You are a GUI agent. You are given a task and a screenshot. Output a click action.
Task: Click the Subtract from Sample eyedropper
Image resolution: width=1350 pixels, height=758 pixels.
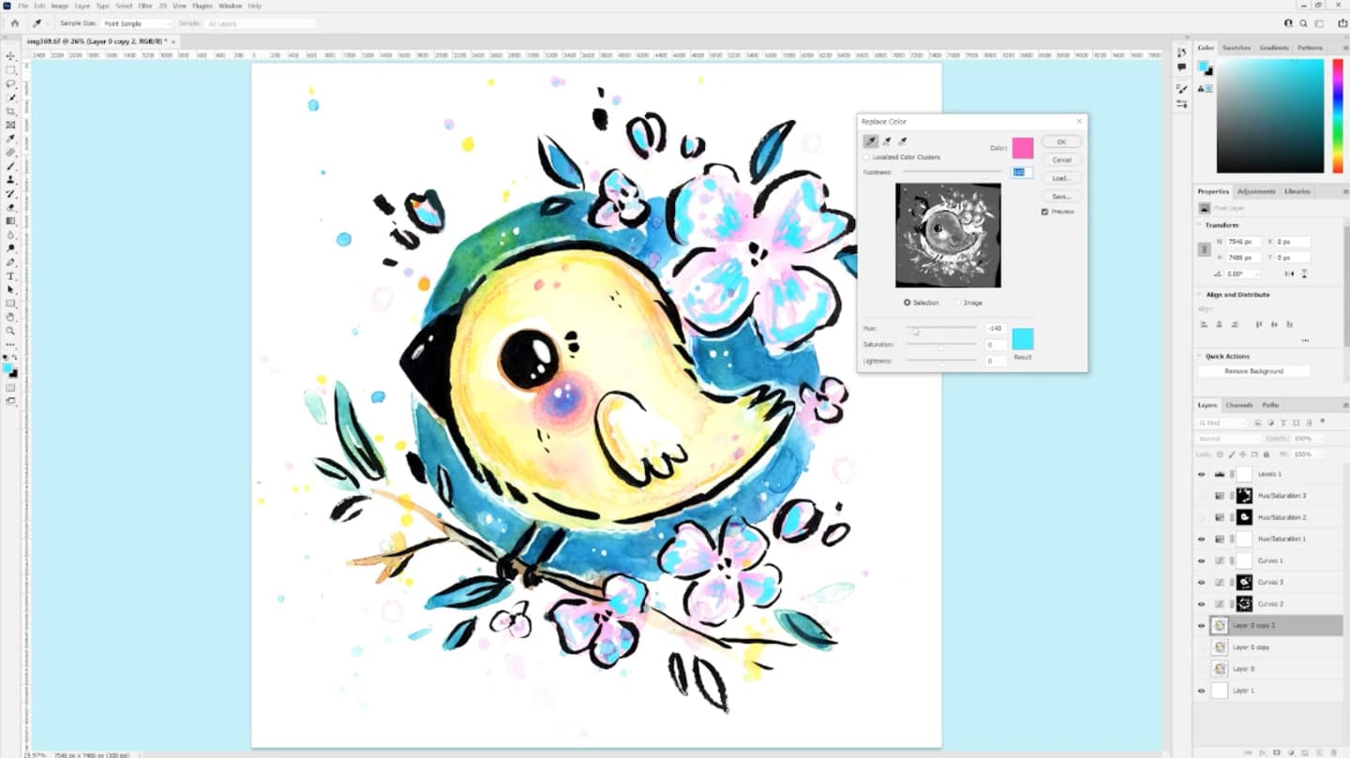point(903,141)
